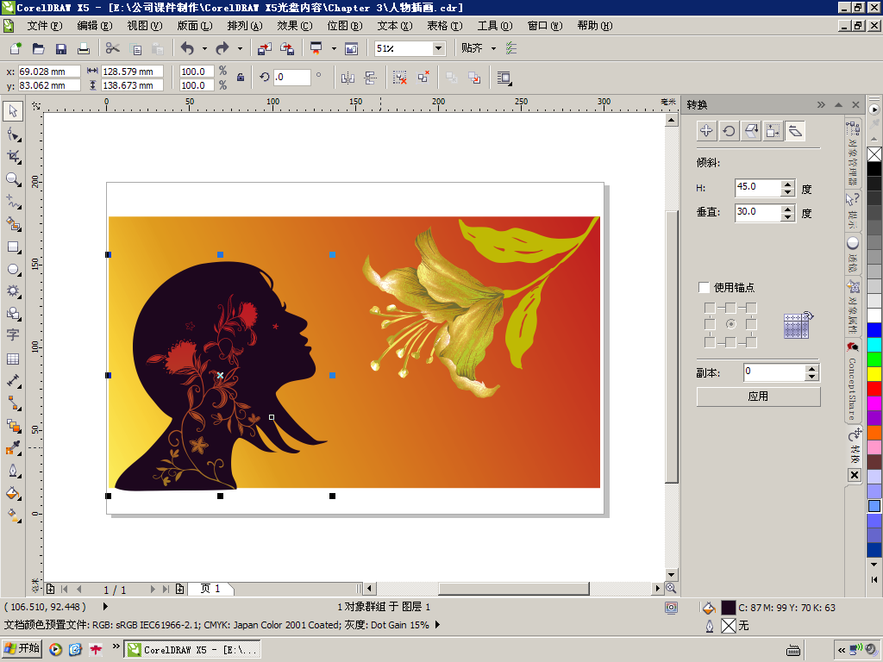Choose the Rectangle tool
Screen dimensions: 883x662
(13, 247)
